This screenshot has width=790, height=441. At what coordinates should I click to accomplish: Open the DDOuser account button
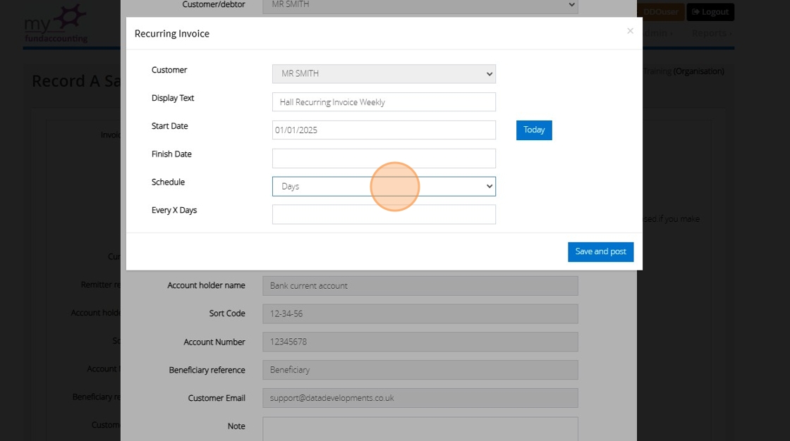click(x=660, y=12)
